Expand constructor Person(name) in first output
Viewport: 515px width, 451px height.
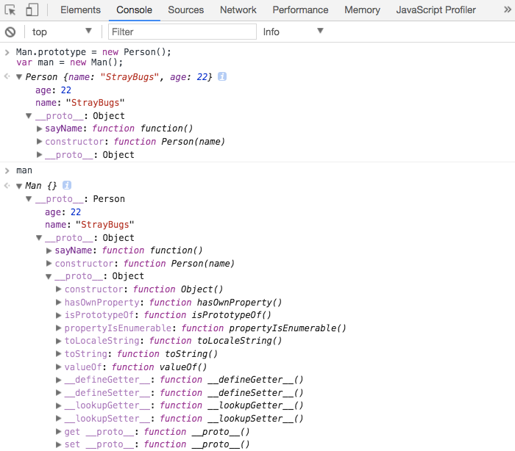pos(39,141)
